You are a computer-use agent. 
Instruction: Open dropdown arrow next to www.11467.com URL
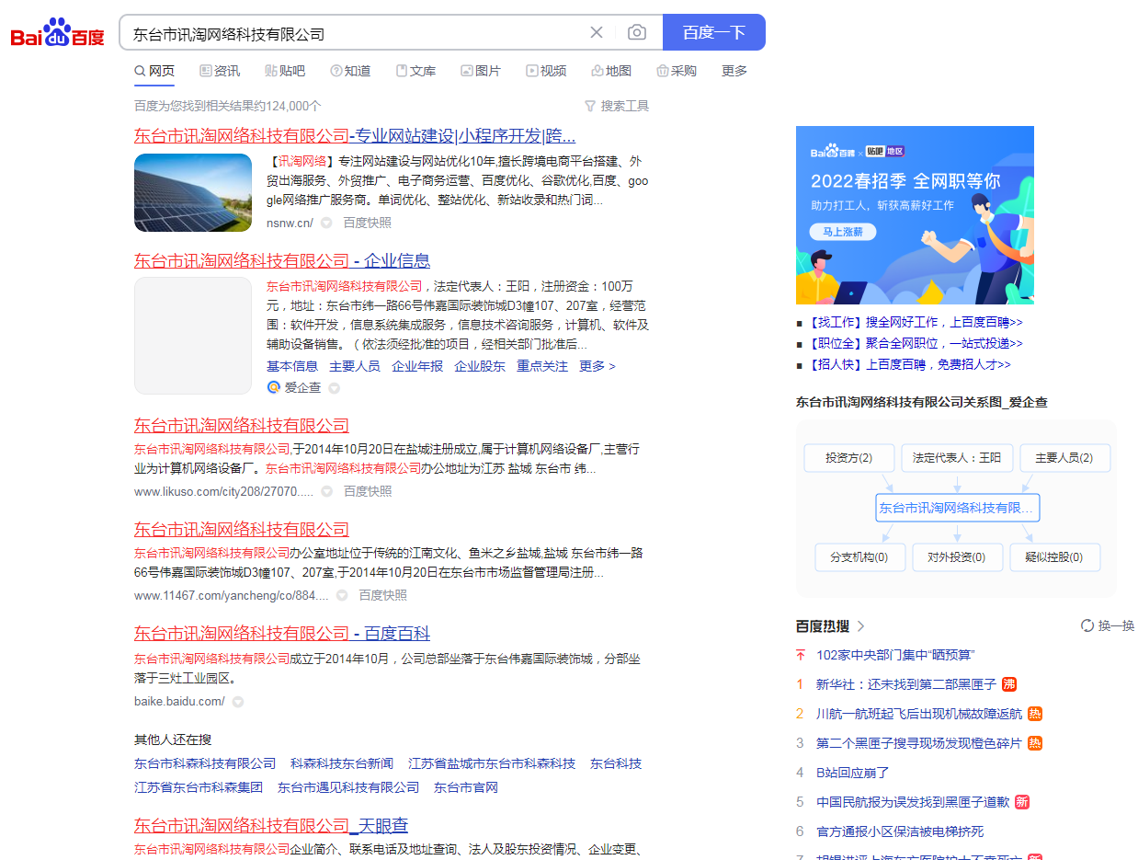coord(342,596)
